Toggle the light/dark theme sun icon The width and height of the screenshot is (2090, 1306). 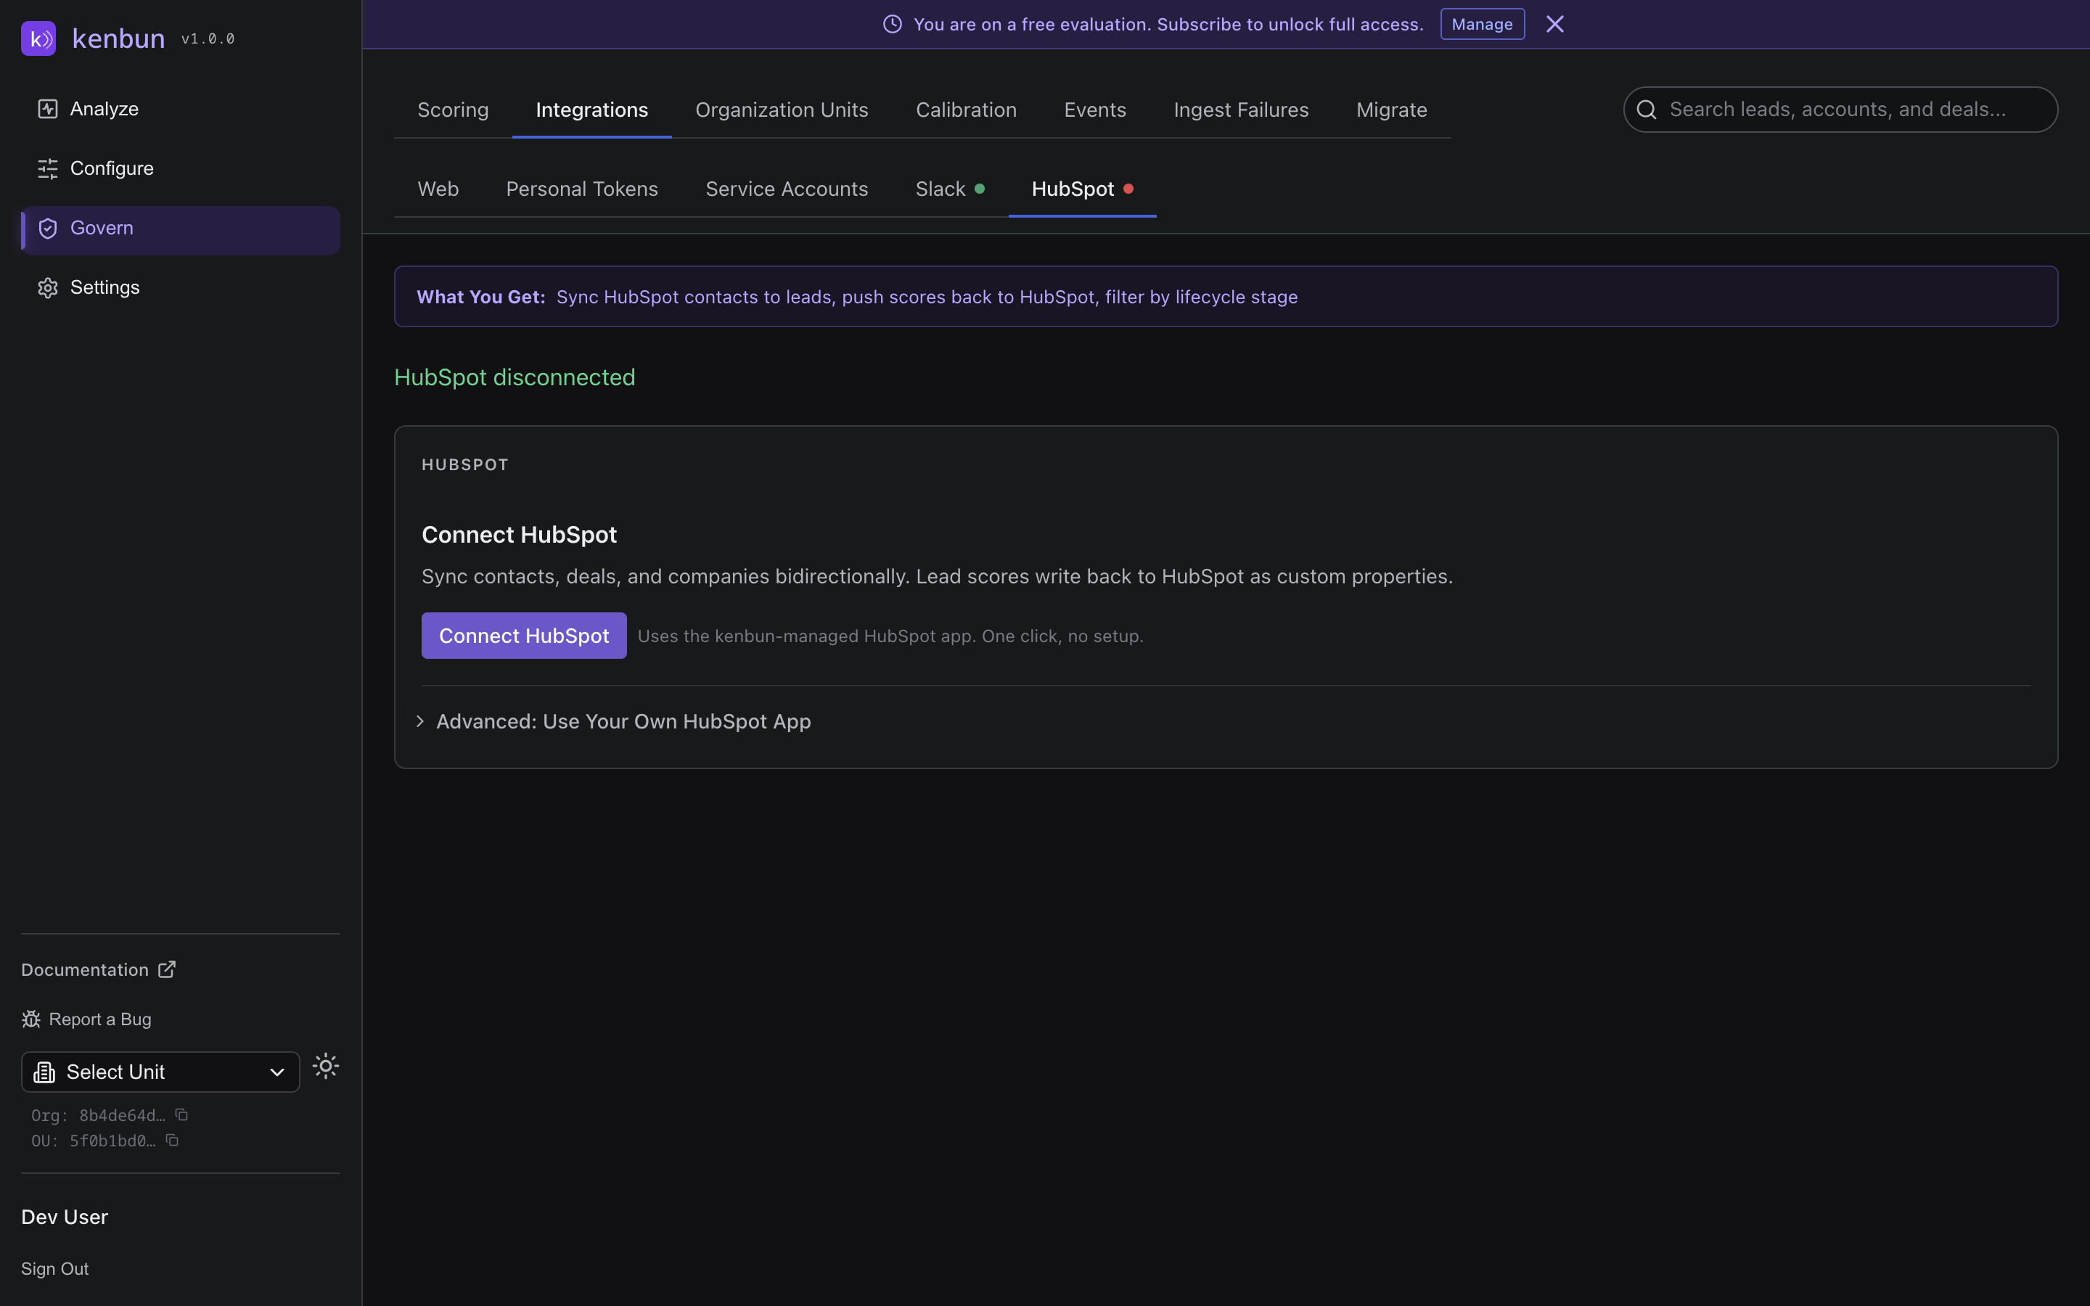[x=326, y=1066]
